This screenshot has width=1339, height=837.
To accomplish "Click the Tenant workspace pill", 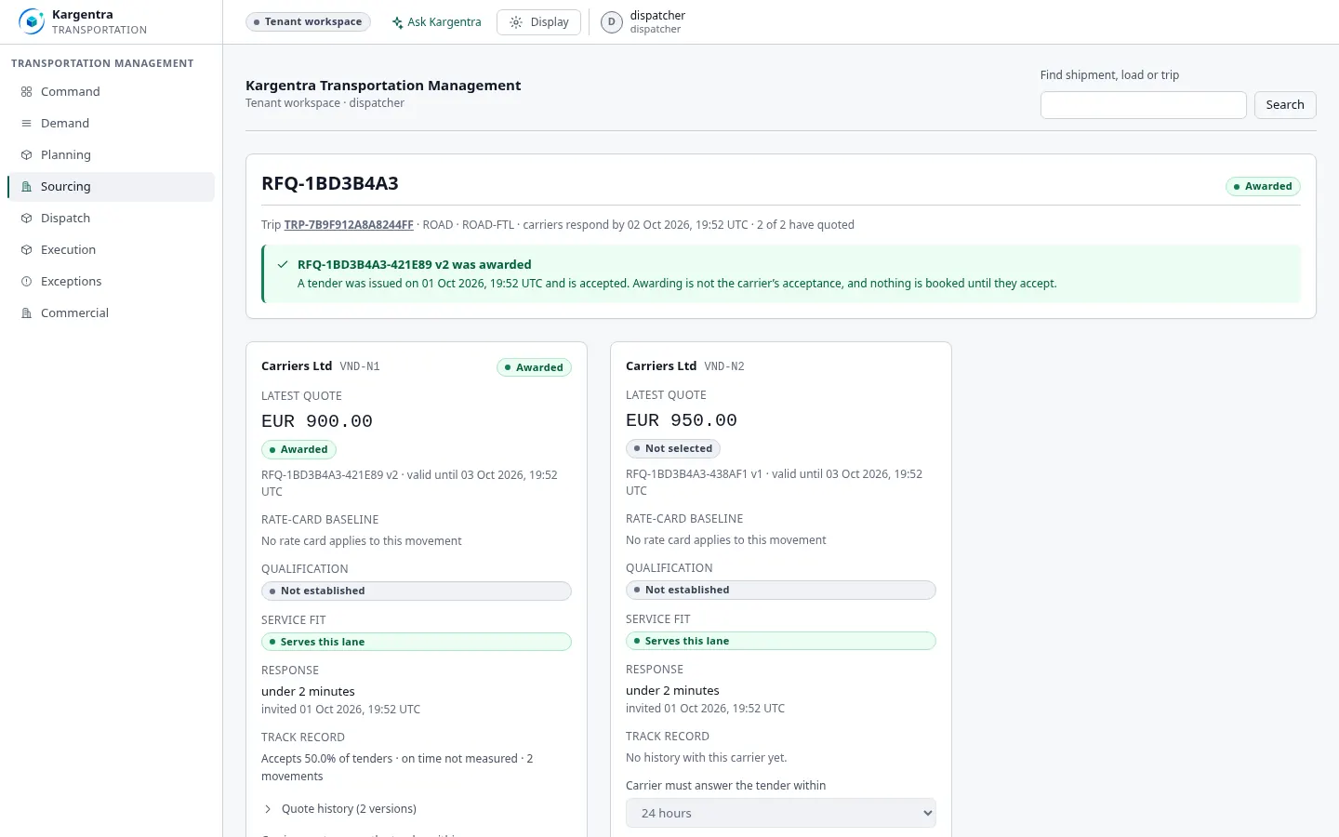I will point(308,22).
